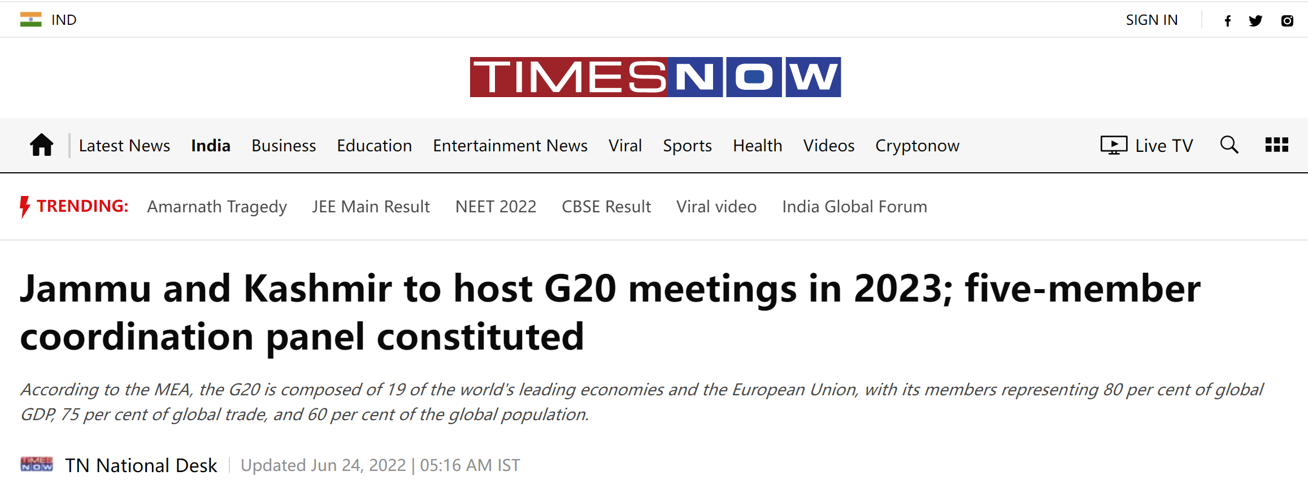Open the Facebook social icon
This screenshot has height=493, width=1308.
[1227, 21]
